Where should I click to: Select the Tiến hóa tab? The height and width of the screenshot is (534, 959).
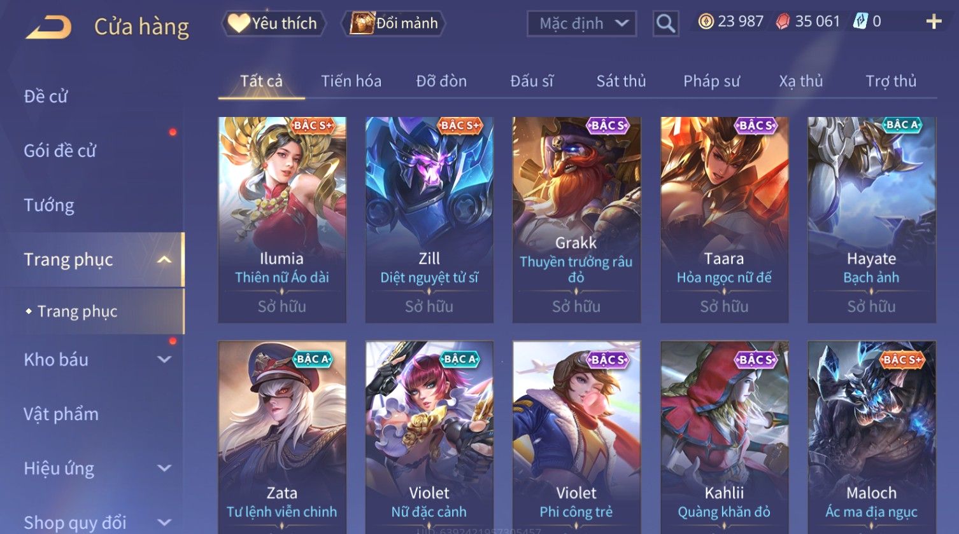pyautogui.click(x=351, y=81)
